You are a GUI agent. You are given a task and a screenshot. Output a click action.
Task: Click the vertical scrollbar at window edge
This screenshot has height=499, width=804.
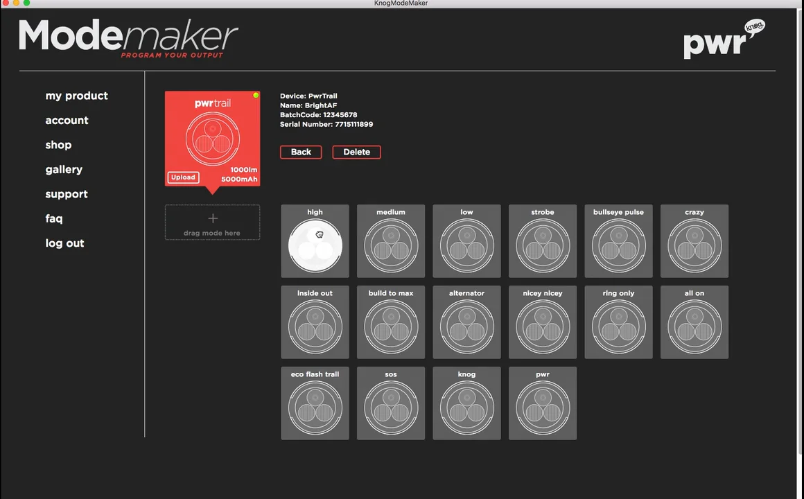[x=801, y=231]
